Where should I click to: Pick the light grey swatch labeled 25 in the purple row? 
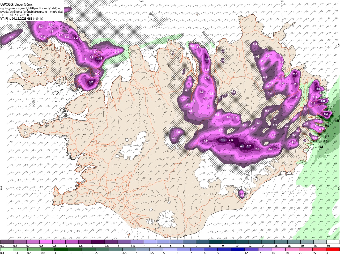pyautogui.click(x=320, y=242)
